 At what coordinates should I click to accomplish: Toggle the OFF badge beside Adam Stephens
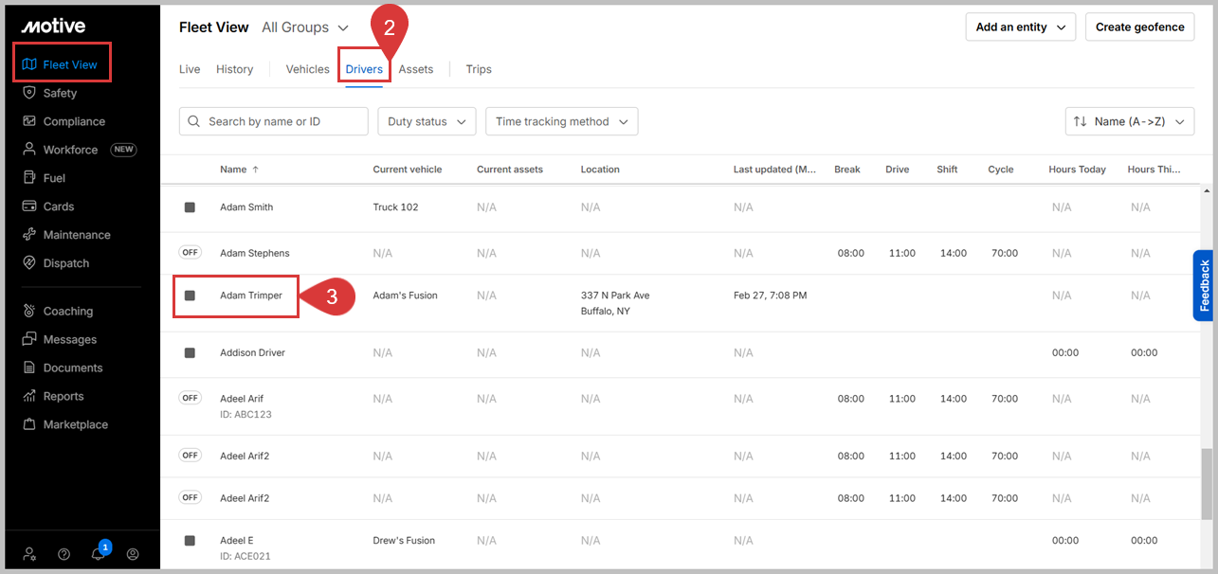(191, 252)
